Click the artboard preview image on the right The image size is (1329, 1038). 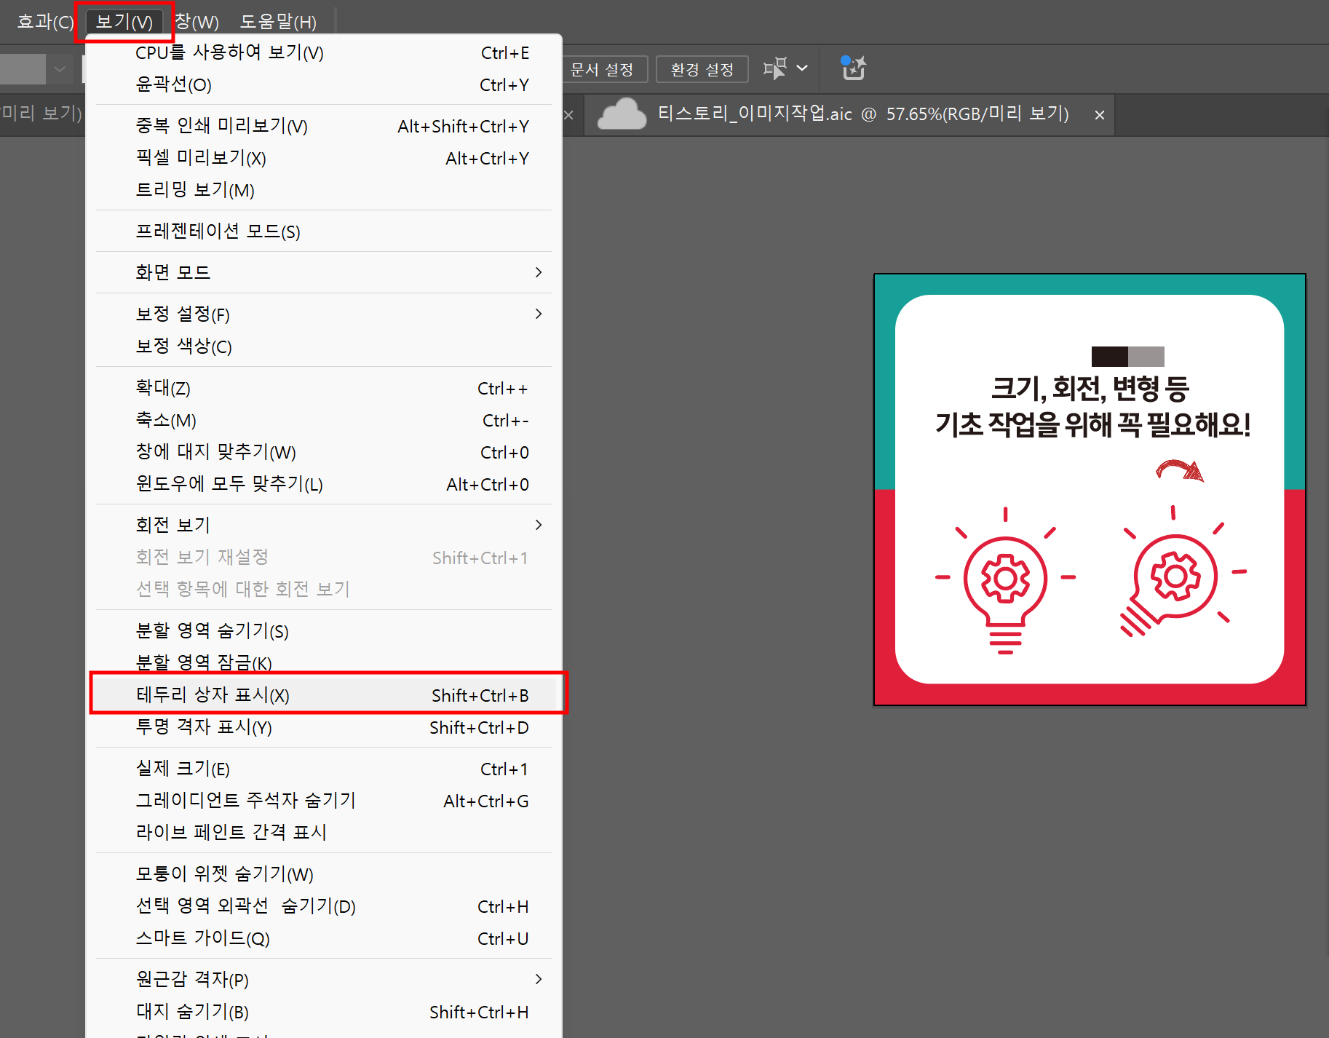(1090, 489)
